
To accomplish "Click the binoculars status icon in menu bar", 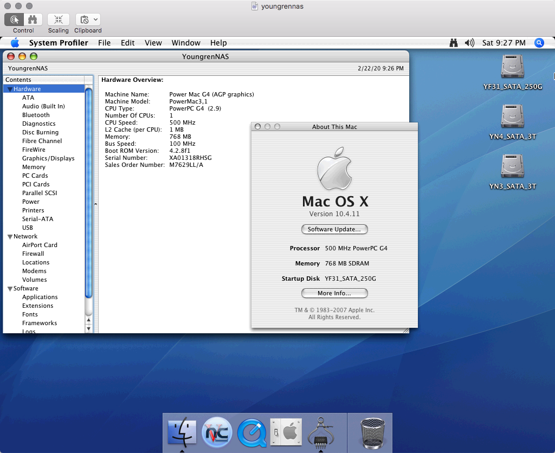I will [454, 43].
